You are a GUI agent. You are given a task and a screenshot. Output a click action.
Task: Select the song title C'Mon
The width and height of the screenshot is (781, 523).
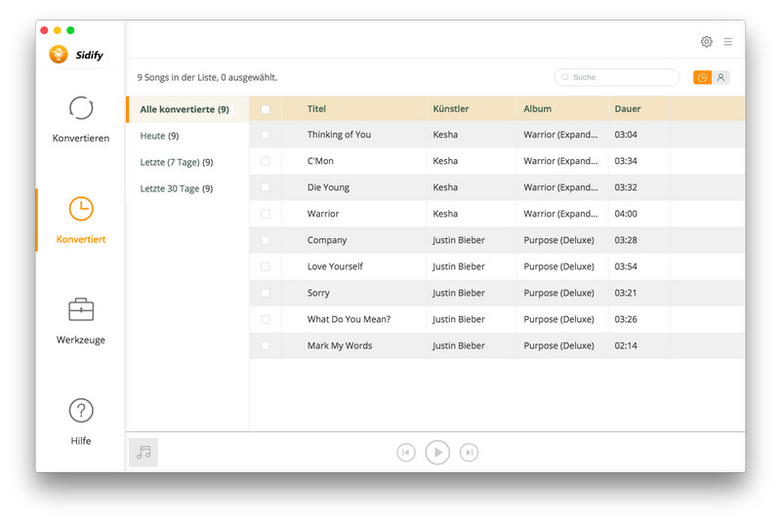click(x=320, y=161)
